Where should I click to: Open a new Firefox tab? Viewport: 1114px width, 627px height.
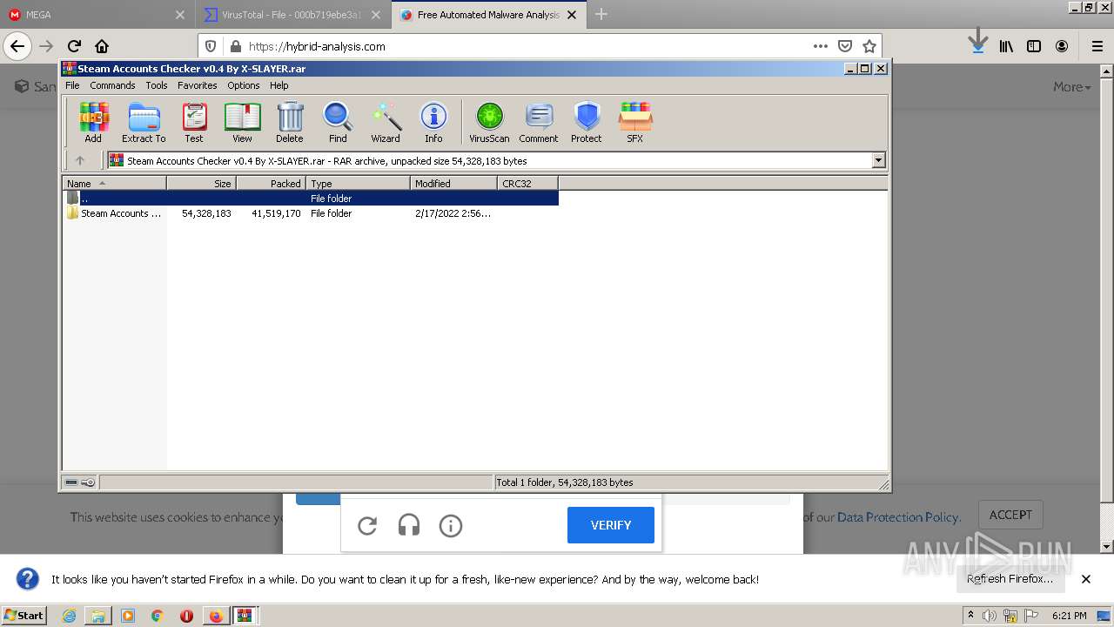tap(601, 15)
